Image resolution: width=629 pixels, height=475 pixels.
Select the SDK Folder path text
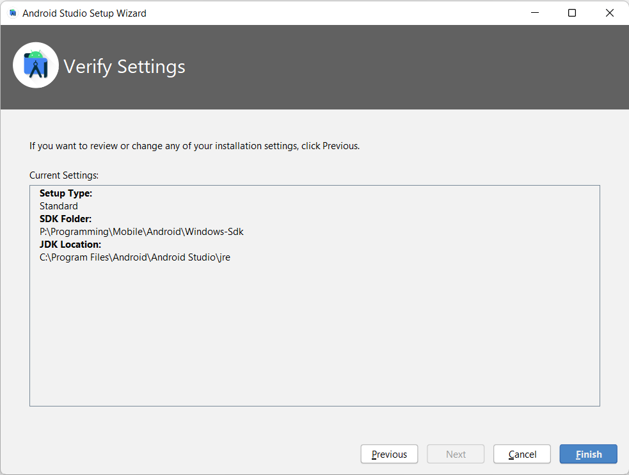(142, 231)
